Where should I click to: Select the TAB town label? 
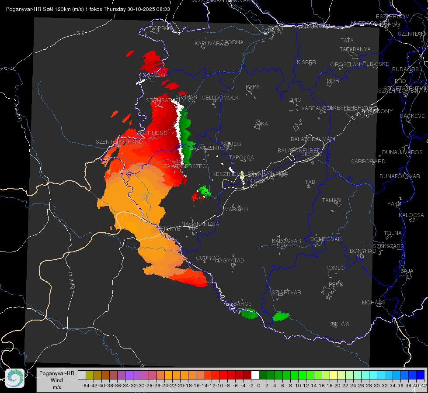click(x=310, y=182)
